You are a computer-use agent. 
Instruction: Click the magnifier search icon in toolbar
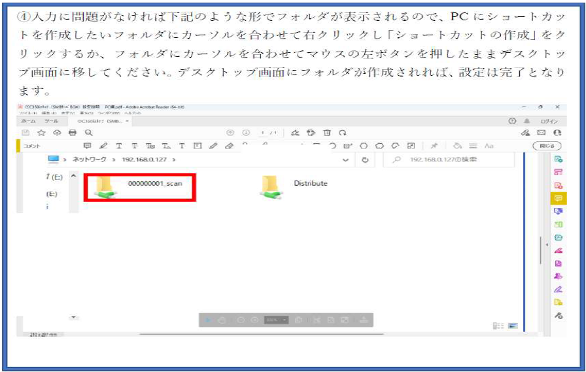click(x=88, y=133)
